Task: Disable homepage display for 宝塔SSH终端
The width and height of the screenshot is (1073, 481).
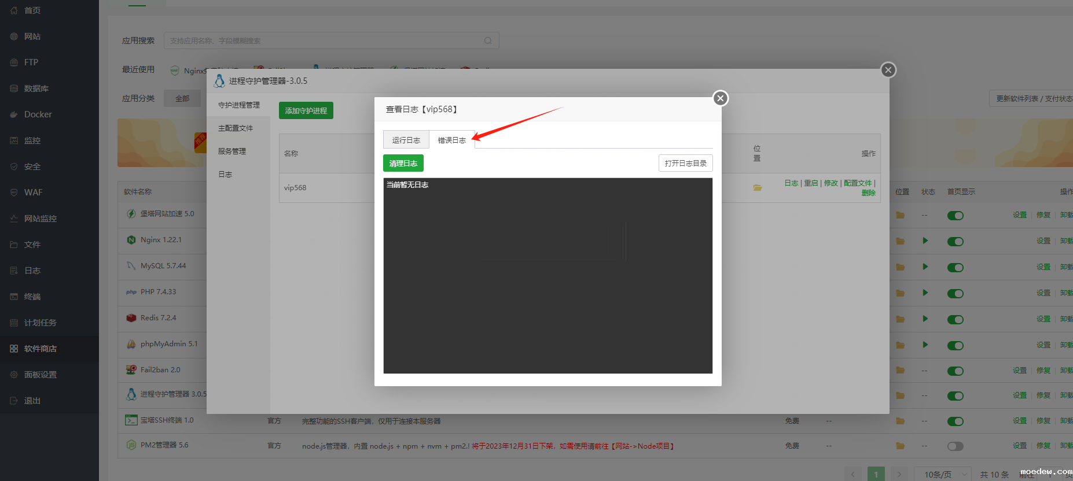Action: (x=955, y=421)
